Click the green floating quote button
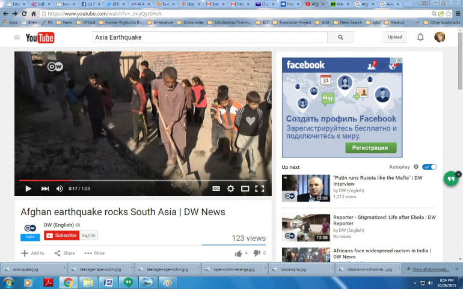Screen dimensions: 463x289 [x=451, y=179]
